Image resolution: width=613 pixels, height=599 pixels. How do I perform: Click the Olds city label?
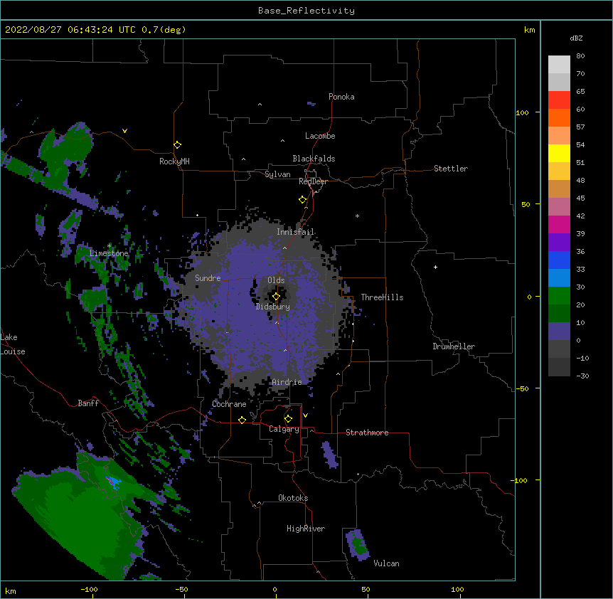click(x=276, y=280)
